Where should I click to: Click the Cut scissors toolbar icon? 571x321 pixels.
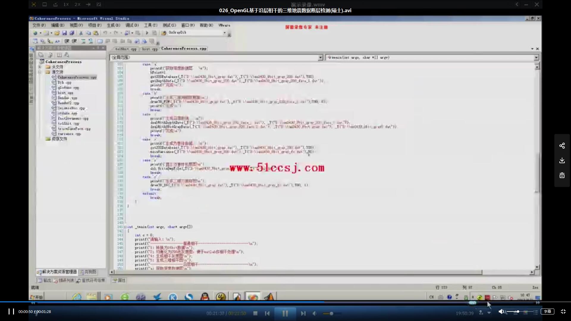pos(81,33)
